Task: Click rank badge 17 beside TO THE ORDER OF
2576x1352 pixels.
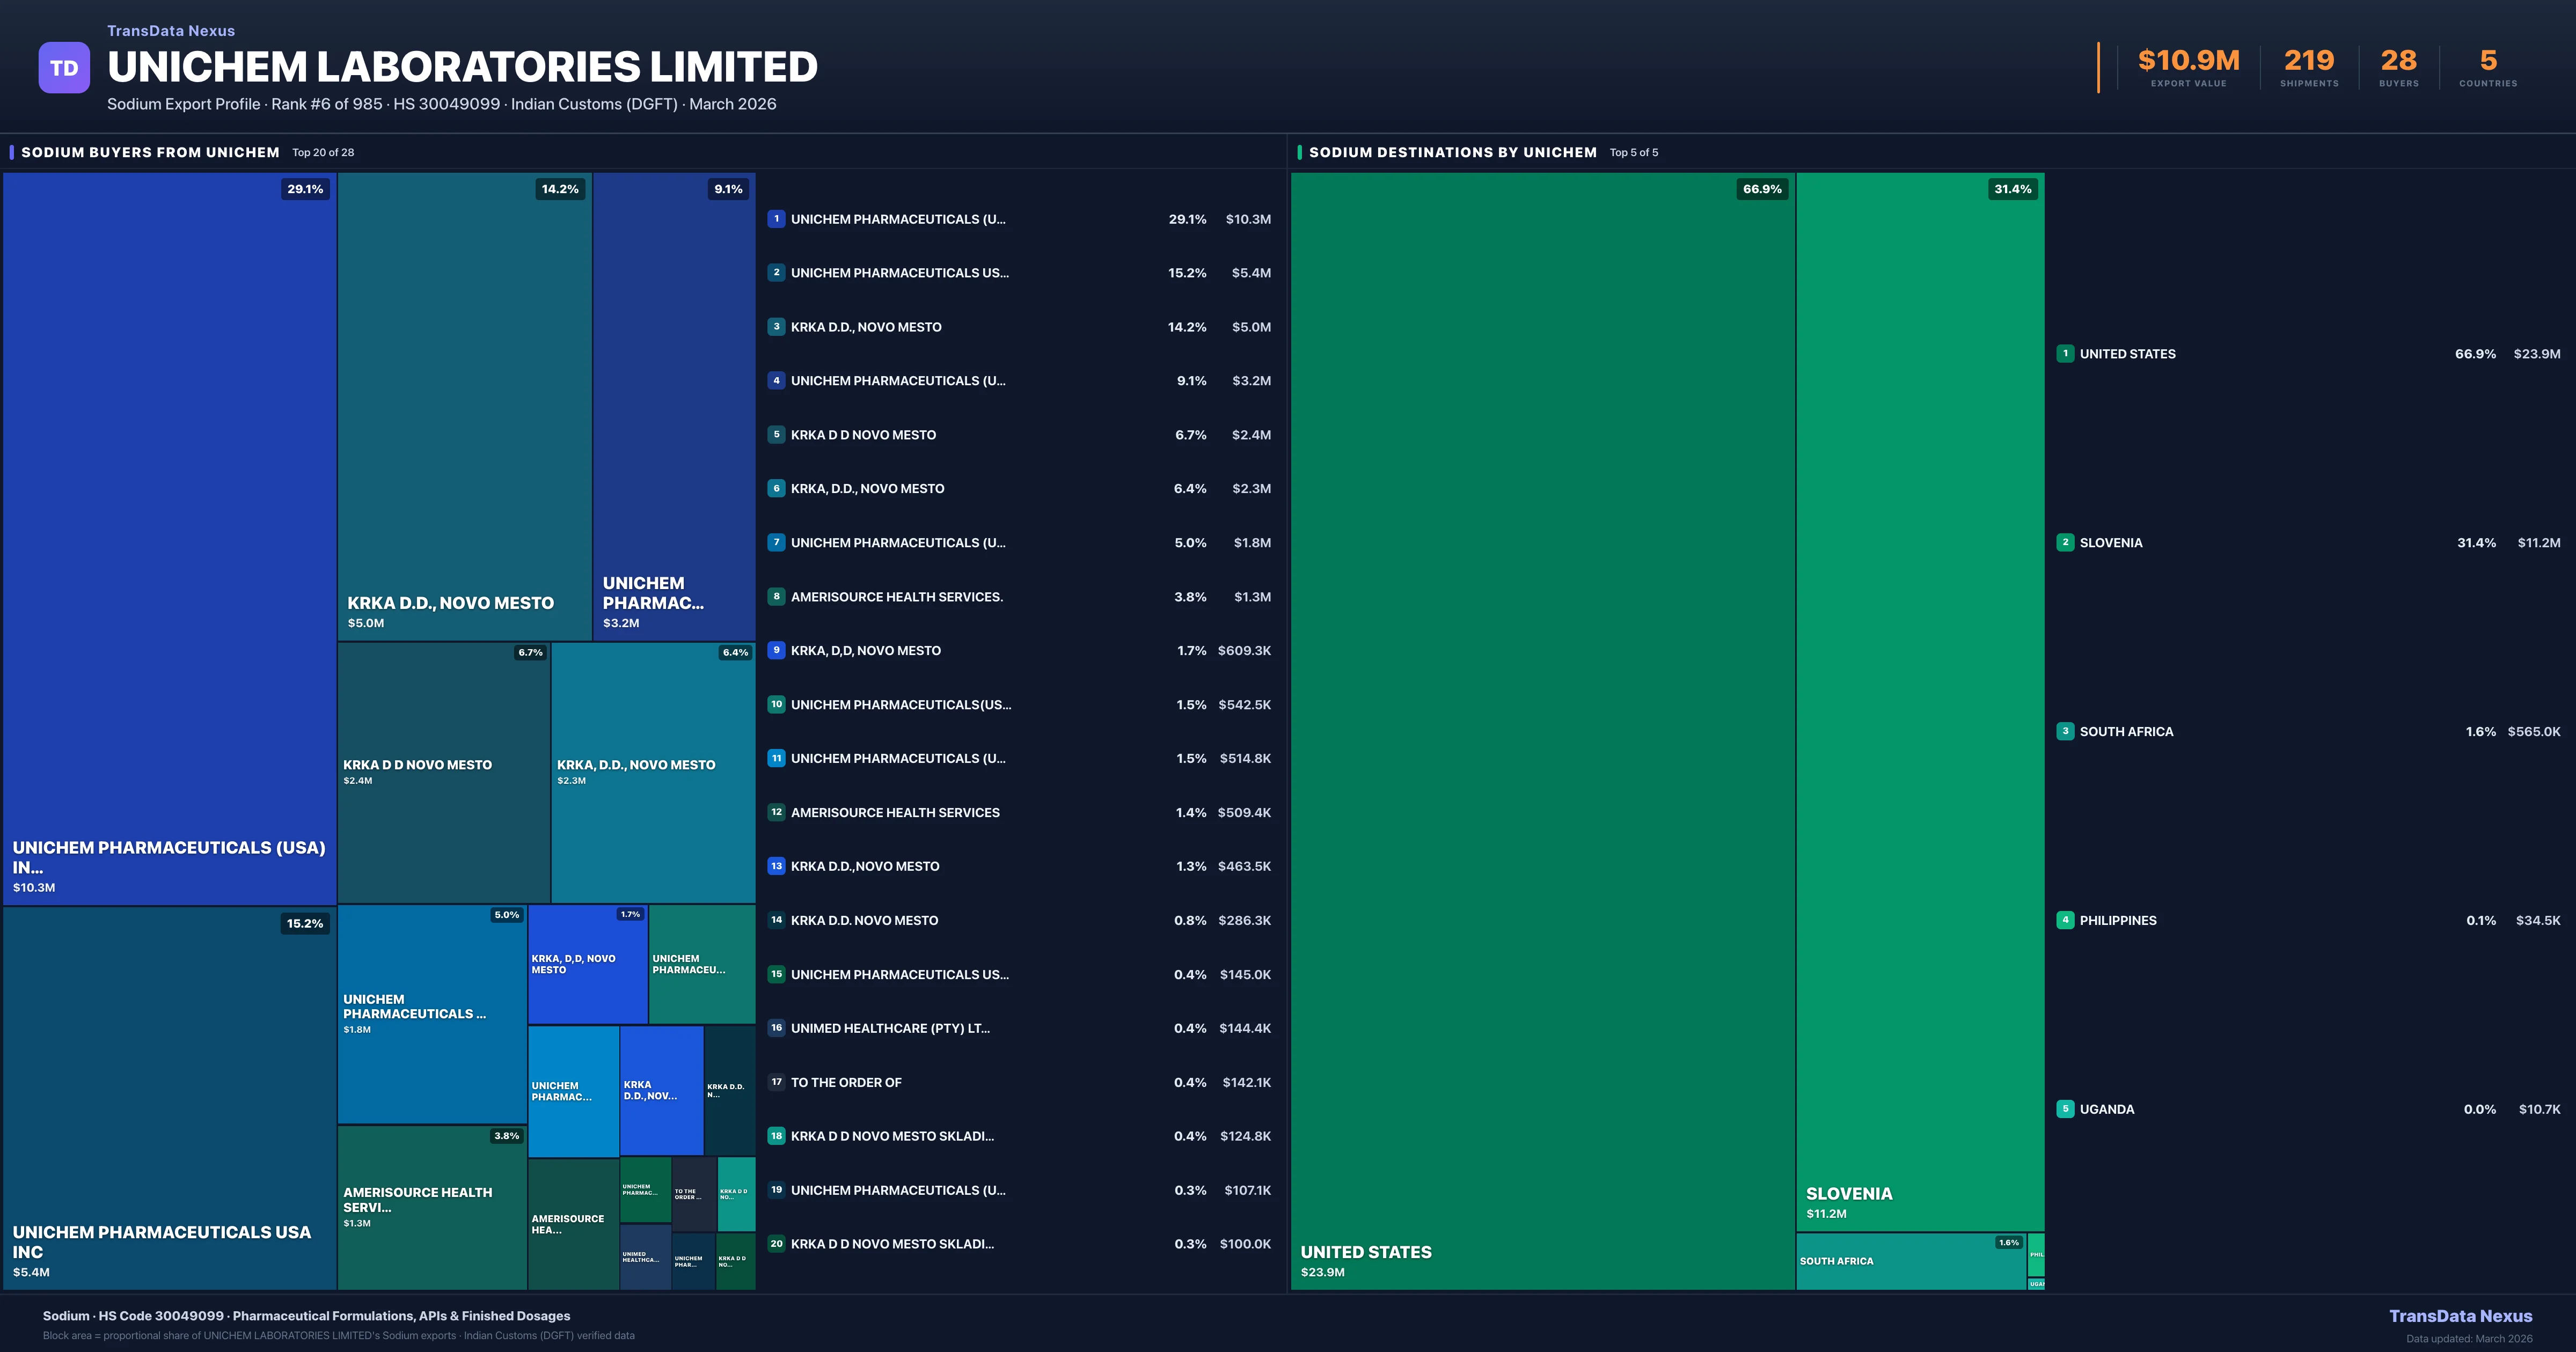Action: pos(776,1082)
